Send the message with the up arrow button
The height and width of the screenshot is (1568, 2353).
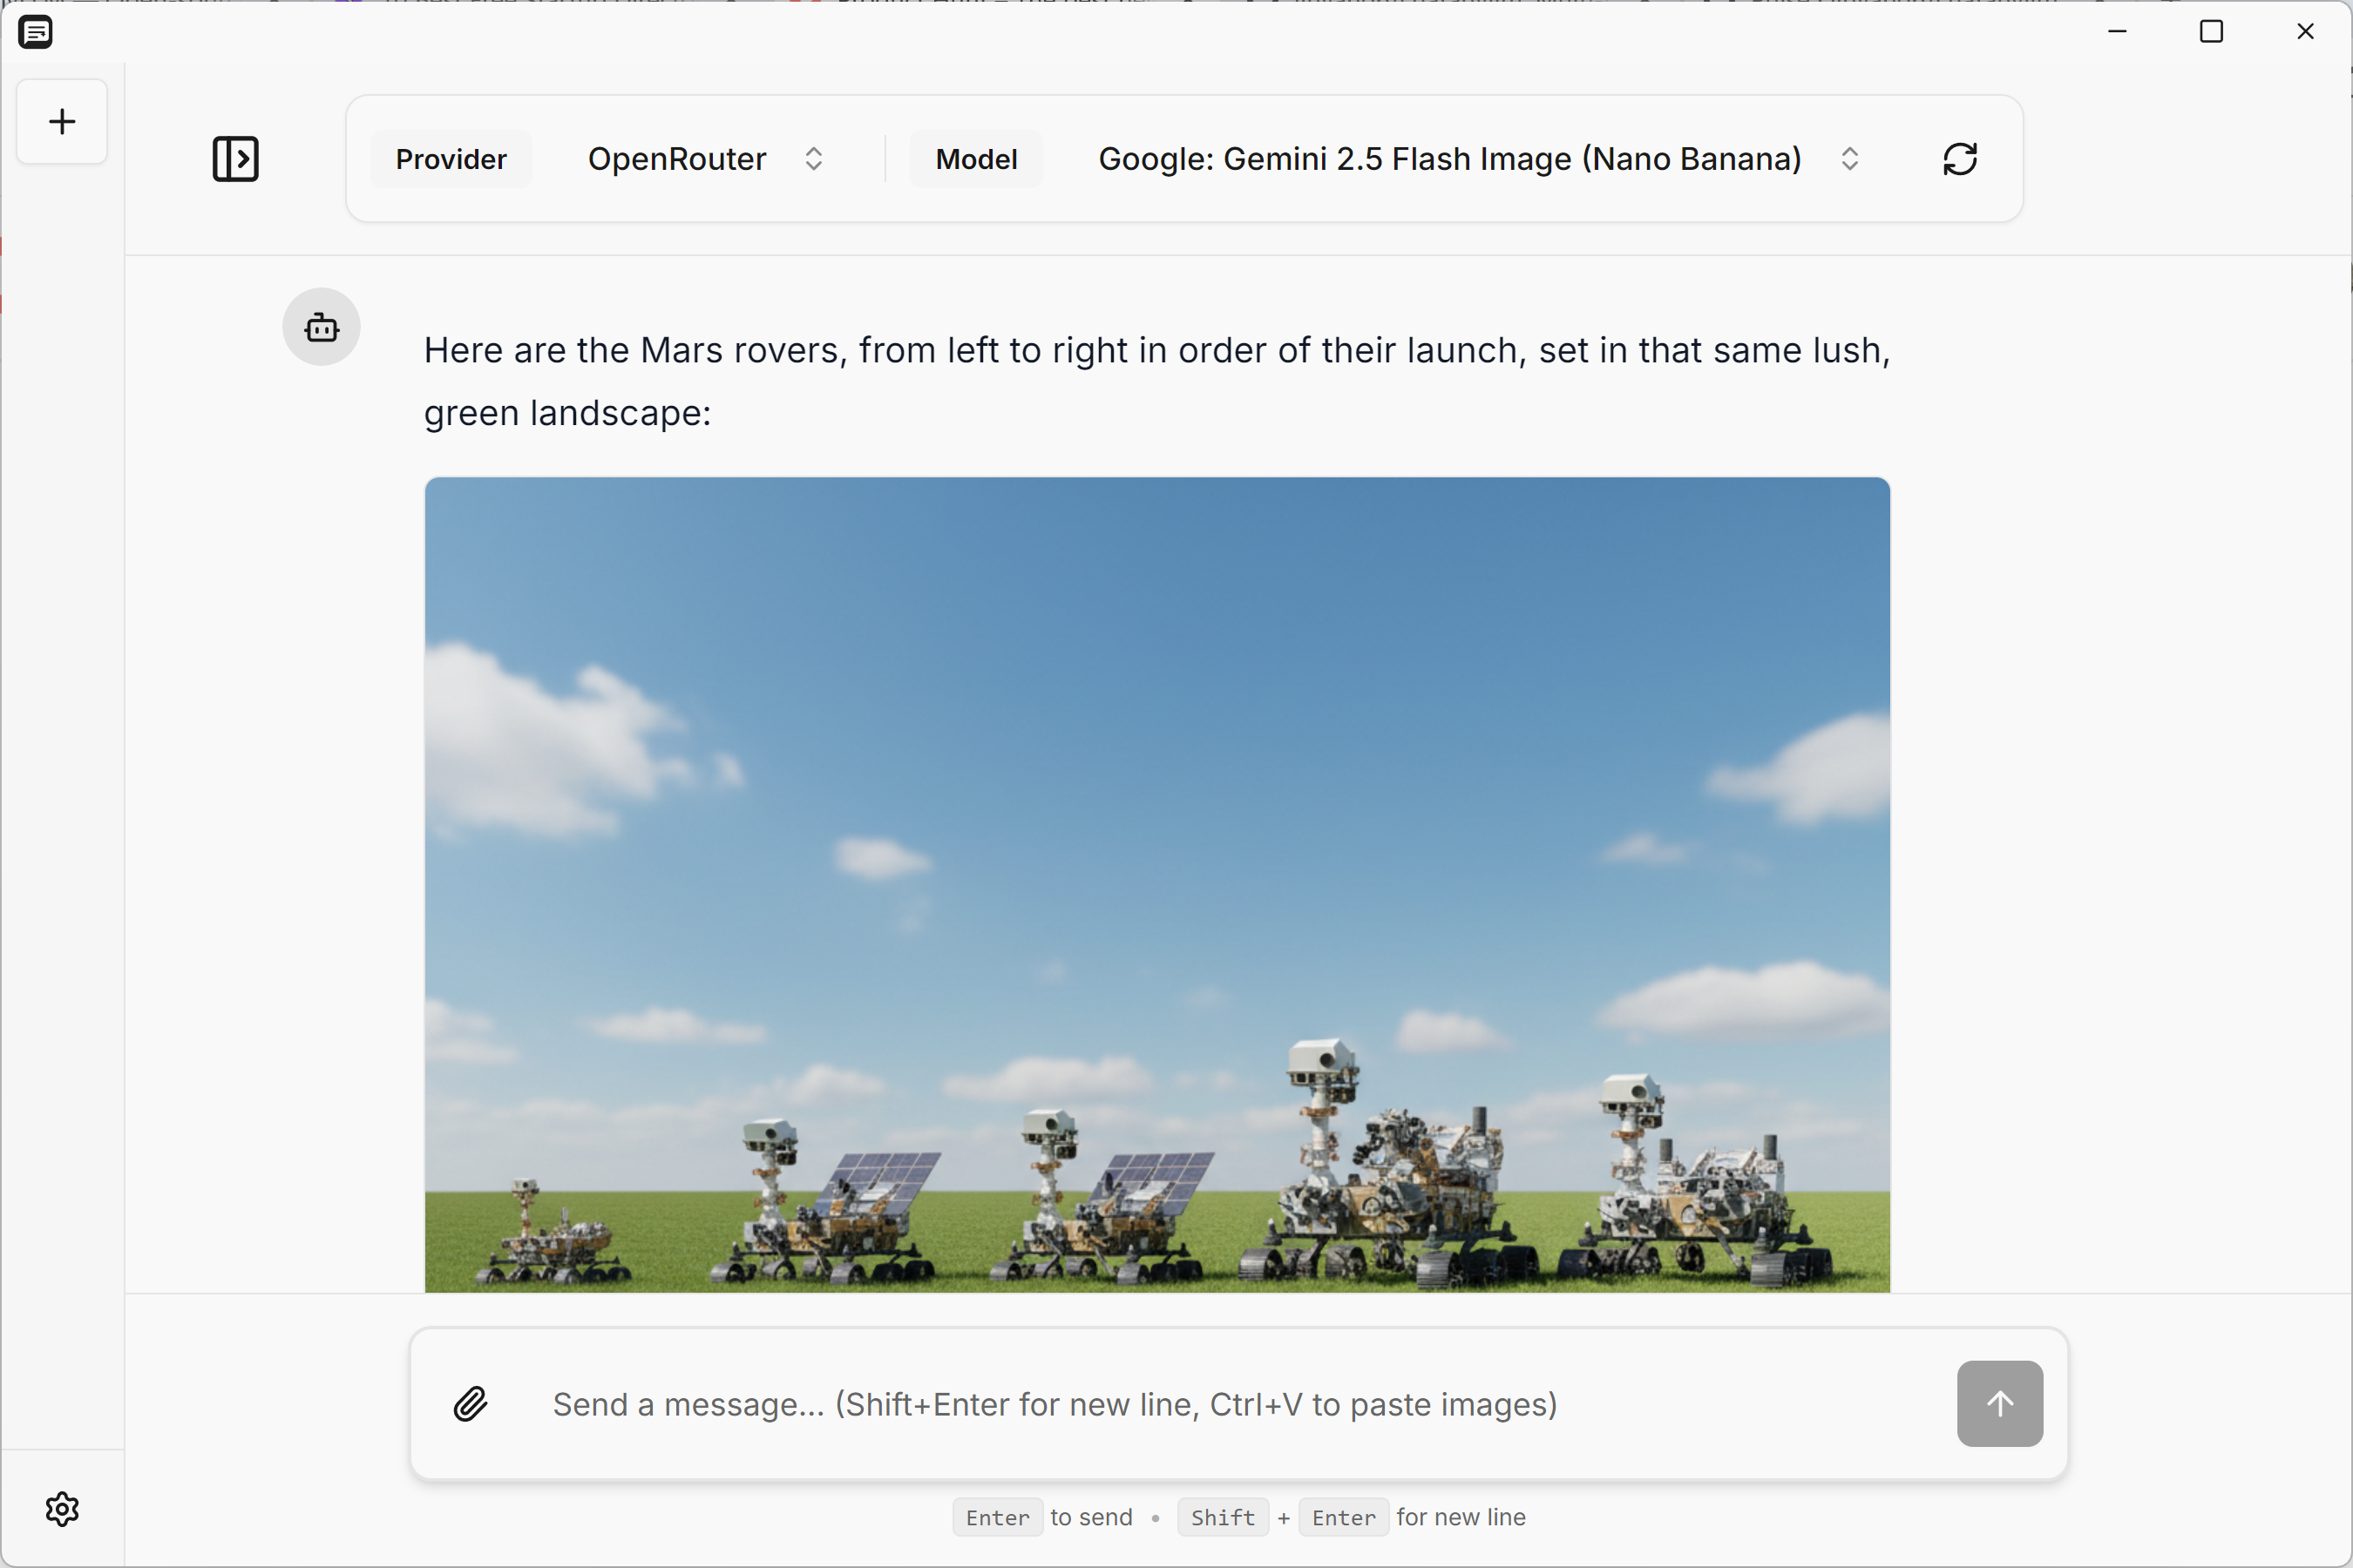click(1997, 1404)
